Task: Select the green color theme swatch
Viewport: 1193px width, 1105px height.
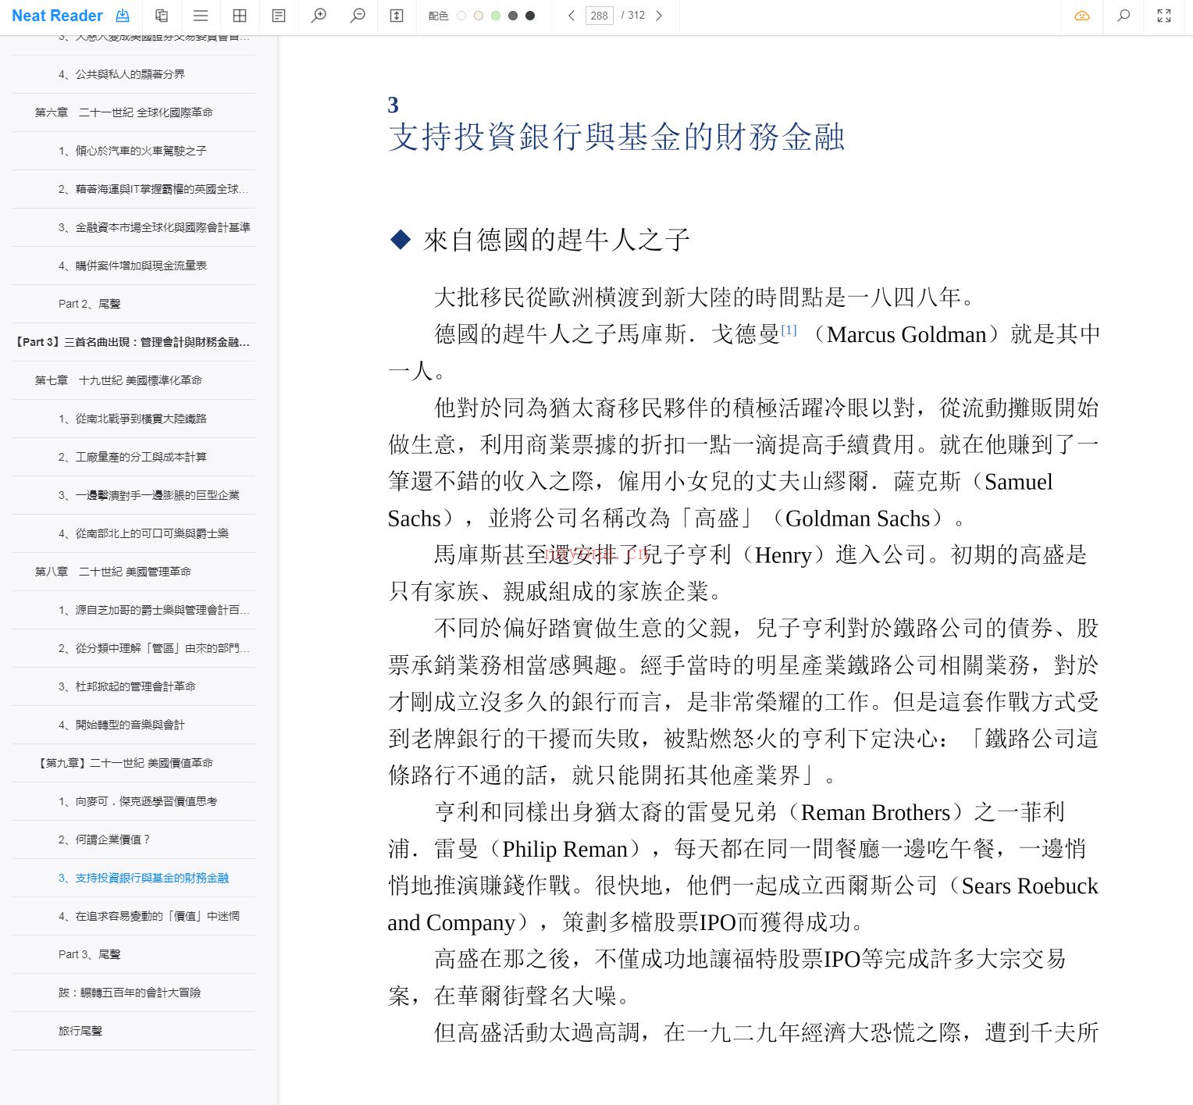Action: [496, 16]
